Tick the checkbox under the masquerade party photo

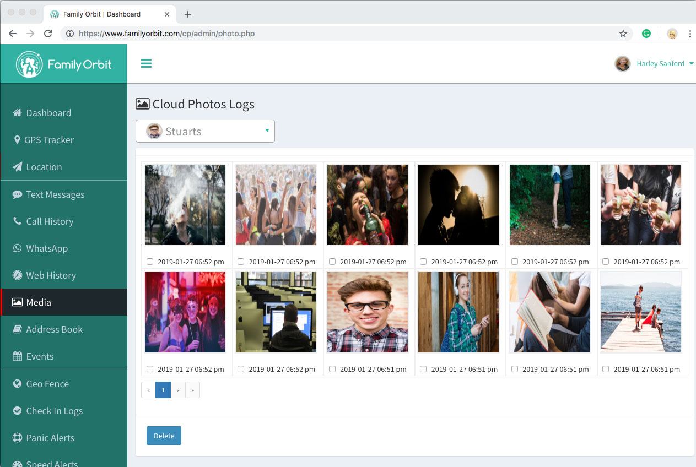click(150, 369)
